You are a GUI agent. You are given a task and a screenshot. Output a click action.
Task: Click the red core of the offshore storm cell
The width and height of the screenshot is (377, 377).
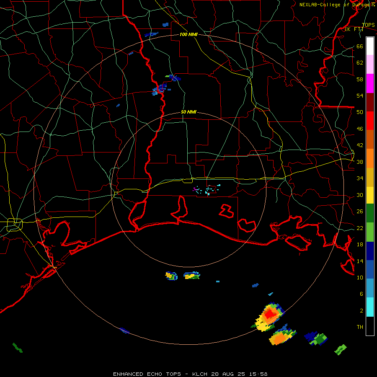tap(271, 314)
